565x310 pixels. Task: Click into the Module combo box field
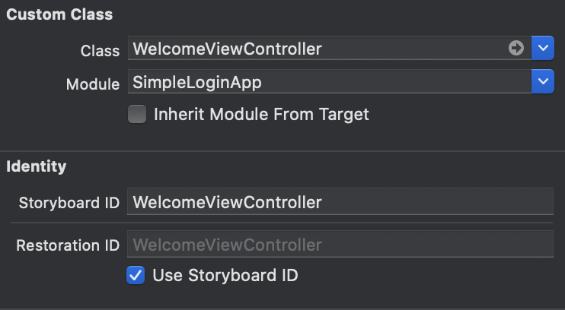(327, 81)
